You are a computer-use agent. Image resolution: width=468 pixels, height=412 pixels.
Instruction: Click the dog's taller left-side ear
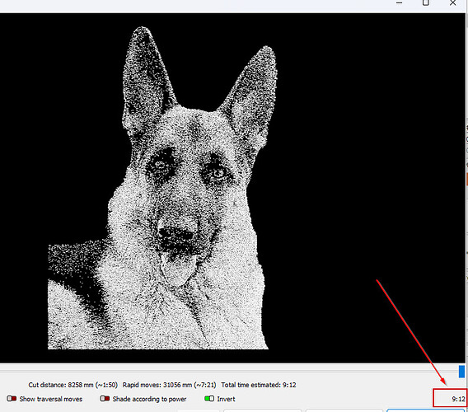[x=147, y=77]
